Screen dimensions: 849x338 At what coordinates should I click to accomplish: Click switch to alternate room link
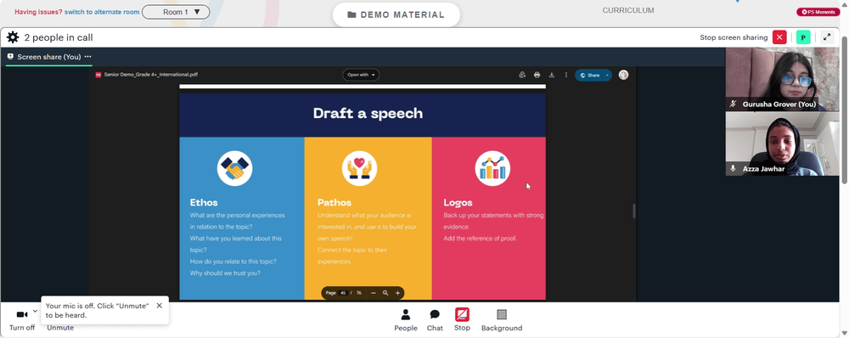pos(102,12)
